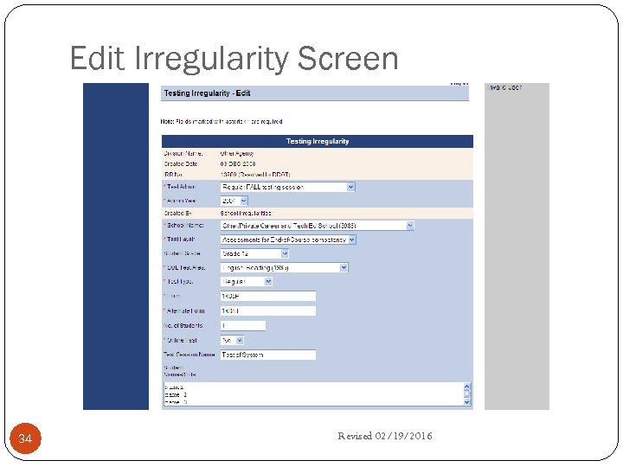Open the School Name dropdown
Image resolution: width=623 pixels, height=467 pixels.
[x=317, y=226]
